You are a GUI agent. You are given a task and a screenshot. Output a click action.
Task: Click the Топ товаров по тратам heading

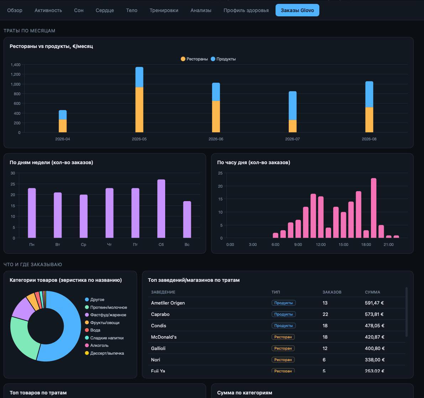[x=38, y=393]
